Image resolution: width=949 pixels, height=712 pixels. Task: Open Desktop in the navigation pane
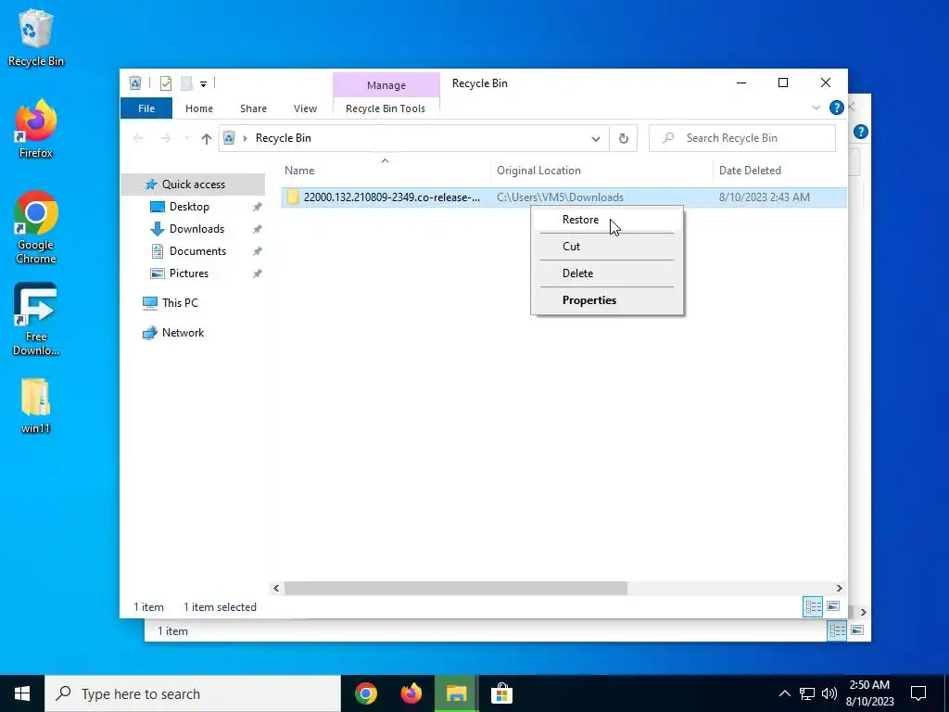coord(189,207)
